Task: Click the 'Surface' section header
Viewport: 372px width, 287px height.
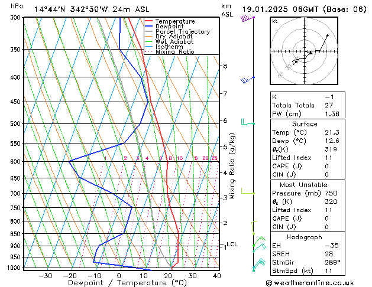Action: click(305, 124)
